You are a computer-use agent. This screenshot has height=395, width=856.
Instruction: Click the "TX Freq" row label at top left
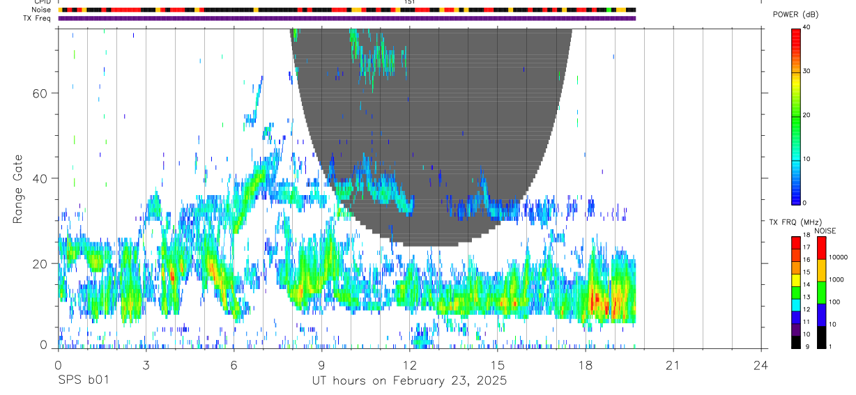tap(38, 18)
